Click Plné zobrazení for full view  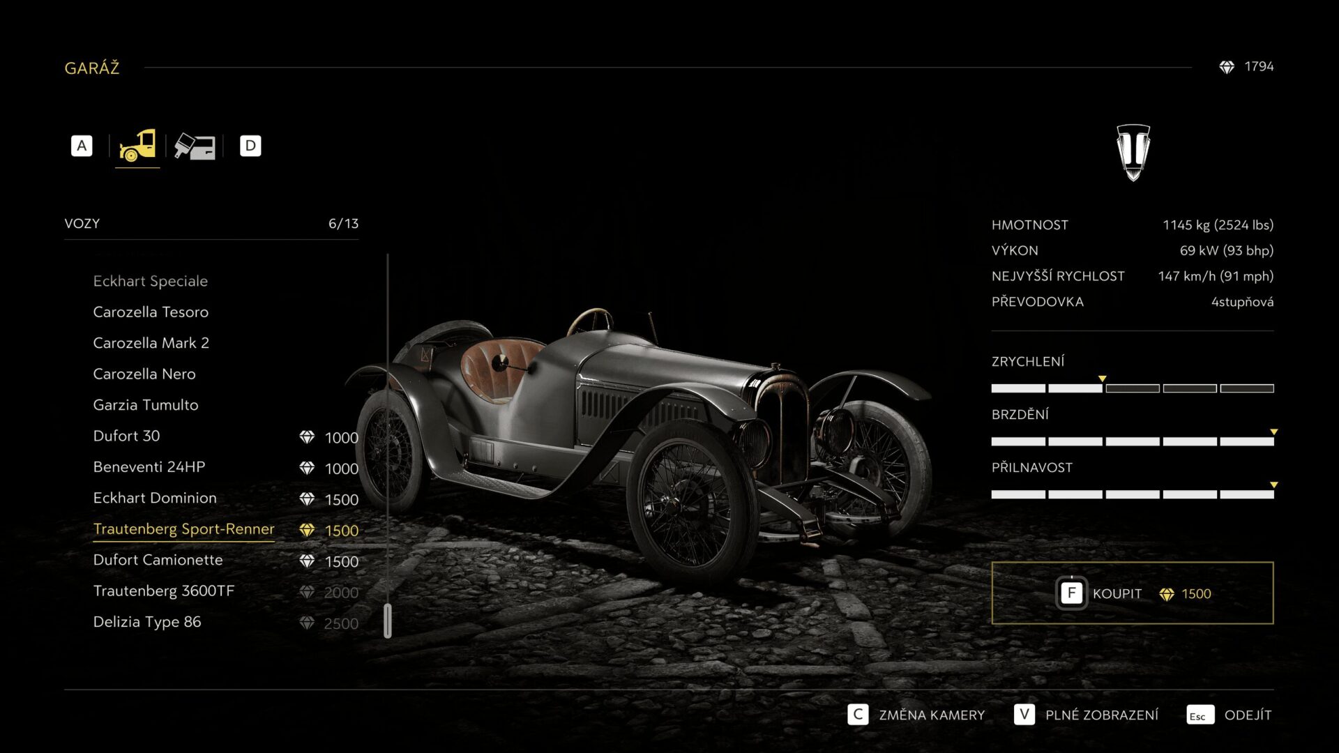(x=1102, y=715)
